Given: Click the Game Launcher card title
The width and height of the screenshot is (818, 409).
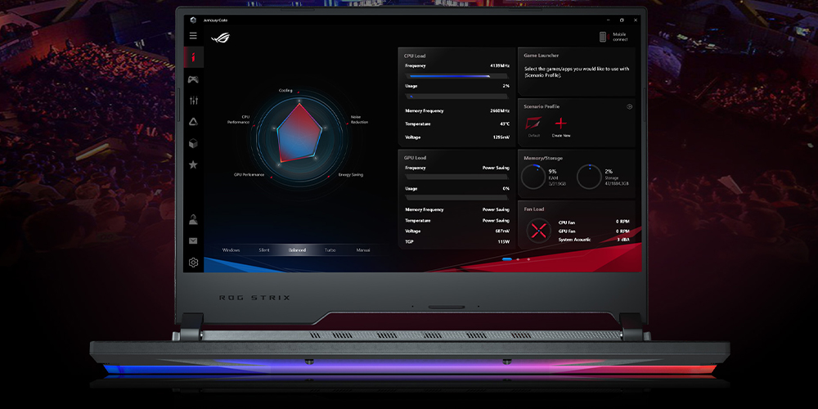Looking at the screenshot, I should (x=541, y=56).
